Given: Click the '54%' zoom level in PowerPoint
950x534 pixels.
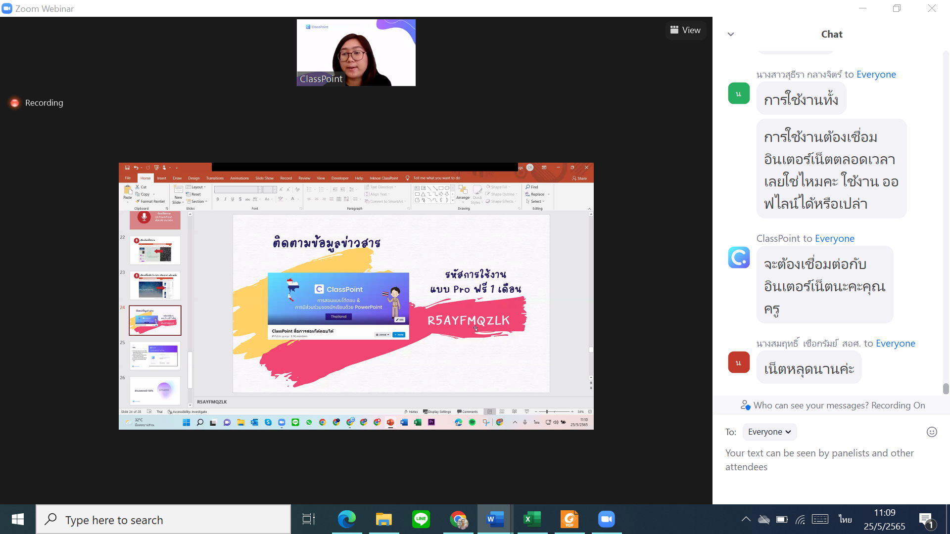Looking at the screenshot, I should point(581,411).
